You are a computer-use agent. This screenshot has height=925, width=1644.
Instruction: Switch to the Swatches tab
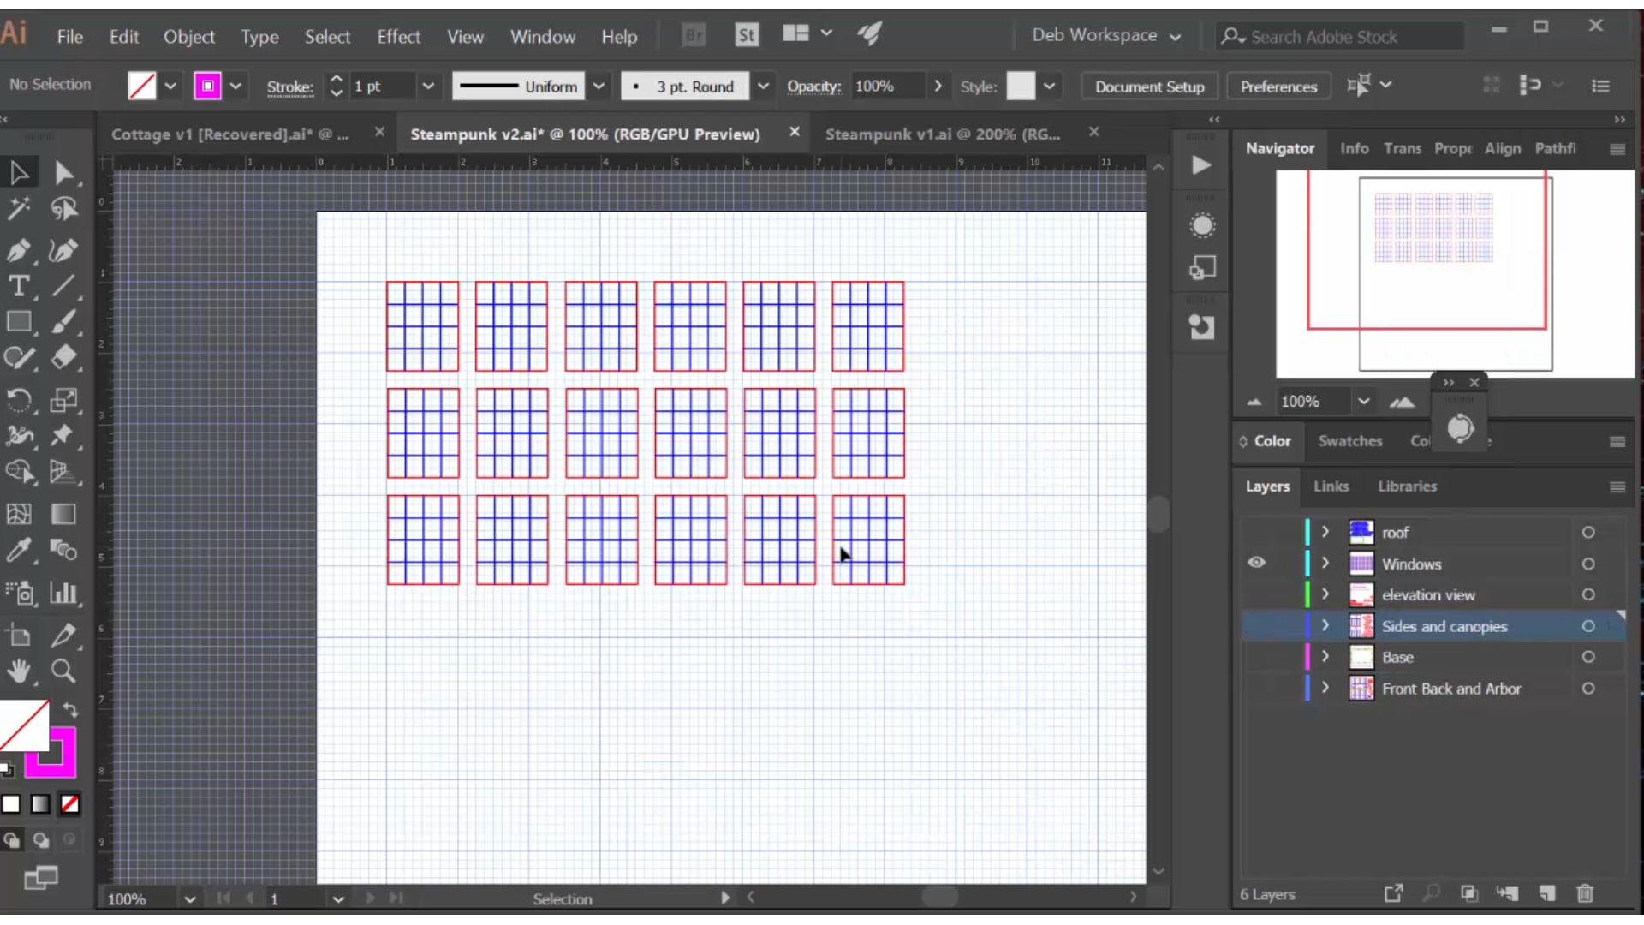pos(1350,440)
